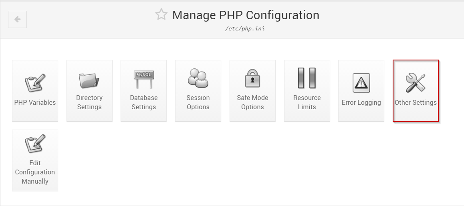Click the Other Settings label text
464x206 pixels.
(416, 102)
